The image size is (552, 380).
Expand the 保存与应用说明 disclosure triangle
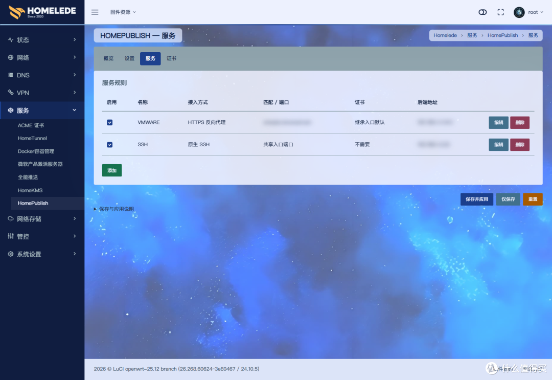coord(95,209)
